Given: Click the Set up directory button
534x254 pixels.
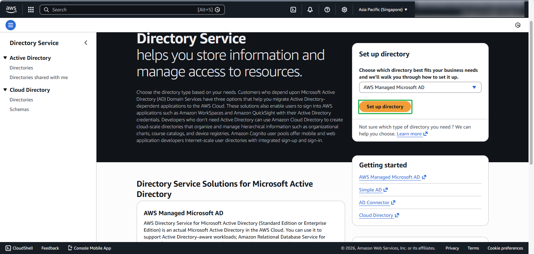Looking at the screenshot, I should [385, 107].
